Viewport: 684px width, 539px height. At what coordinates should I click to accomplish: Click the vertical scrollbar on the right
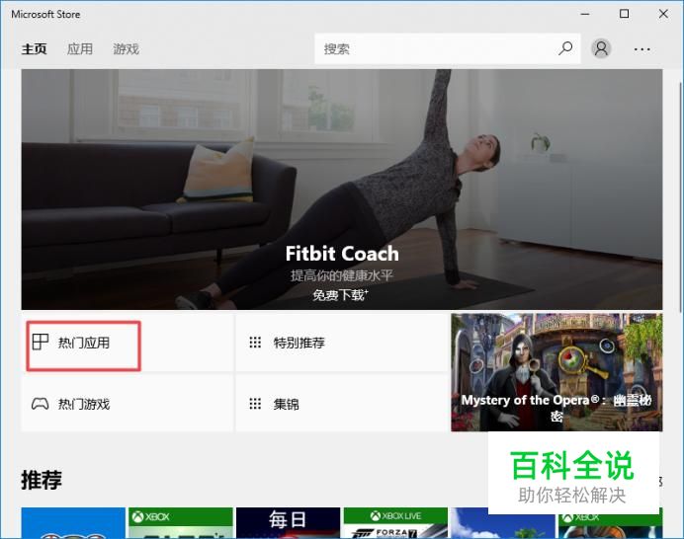tap(680, 196)
